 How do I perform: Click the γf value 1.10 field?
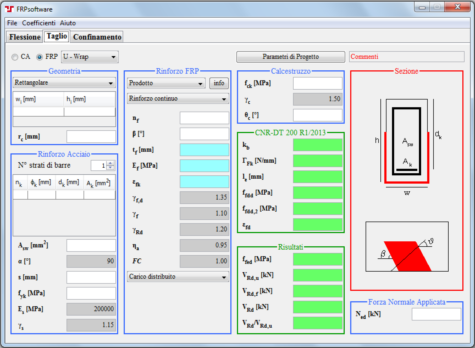(x=205, y=214)
